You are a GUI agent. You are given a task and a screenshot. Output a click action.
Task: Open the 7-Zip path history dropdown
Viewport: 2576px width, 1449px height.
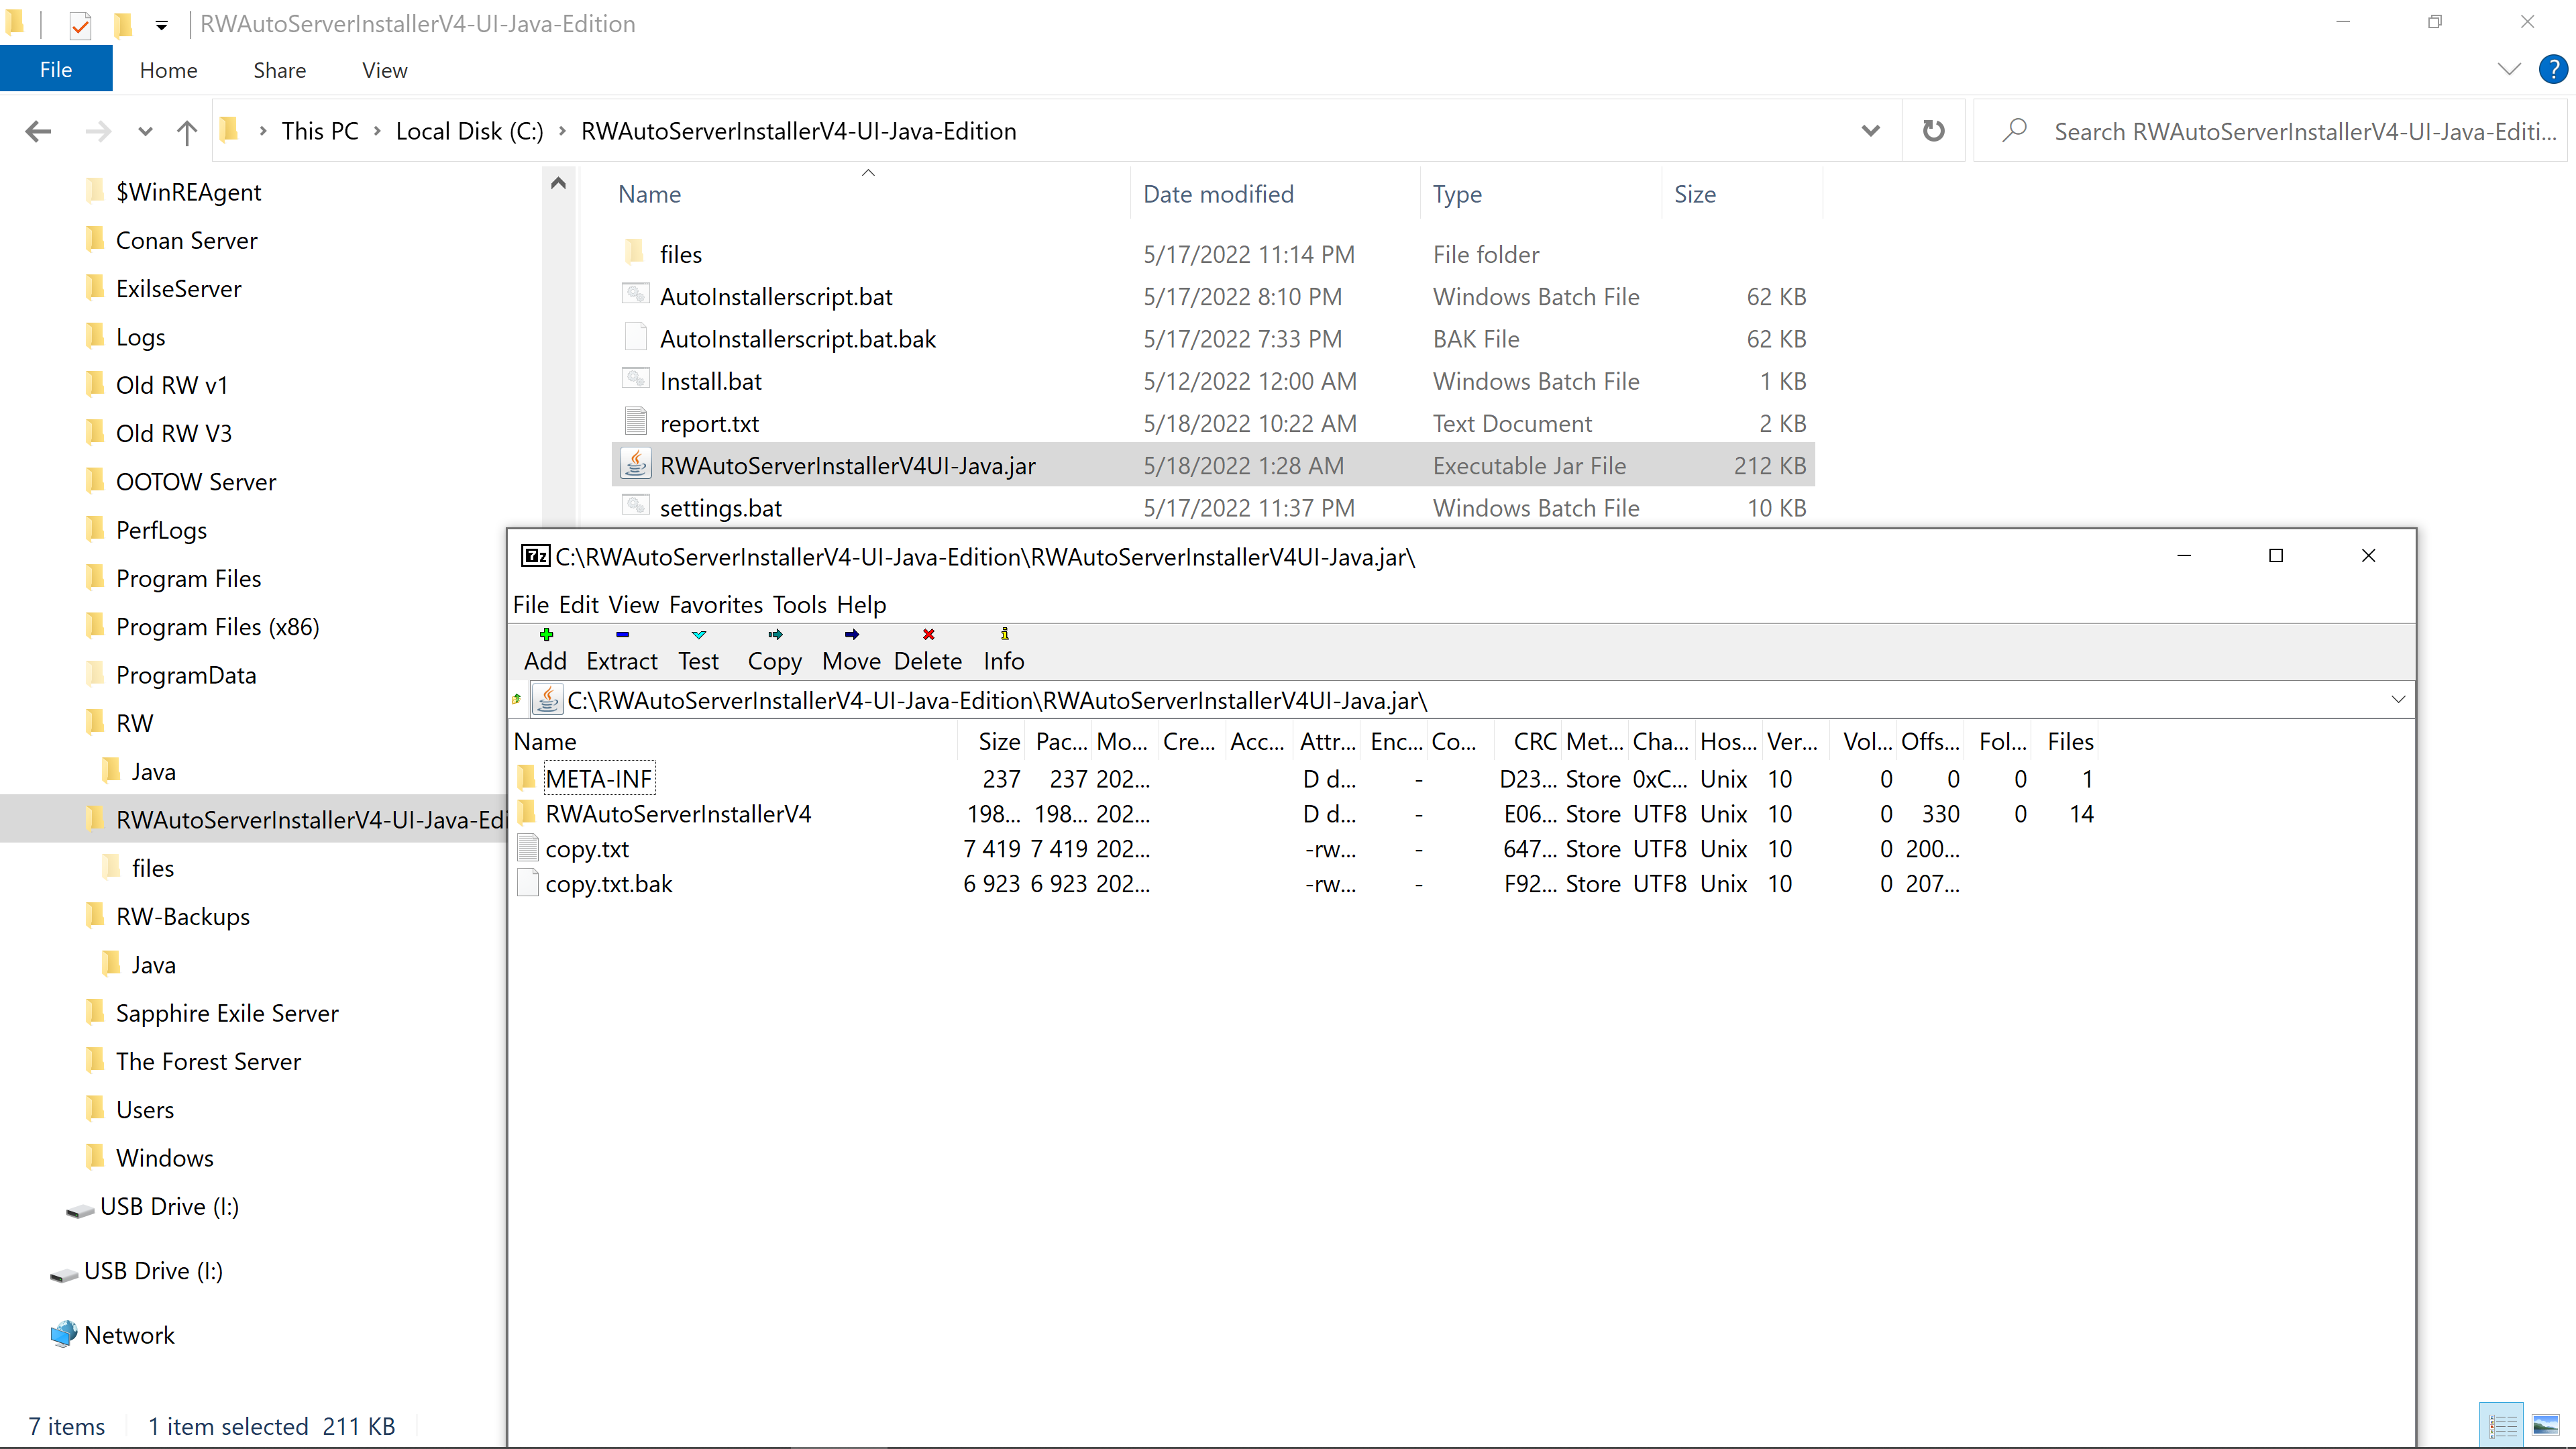coord(2397,699)
